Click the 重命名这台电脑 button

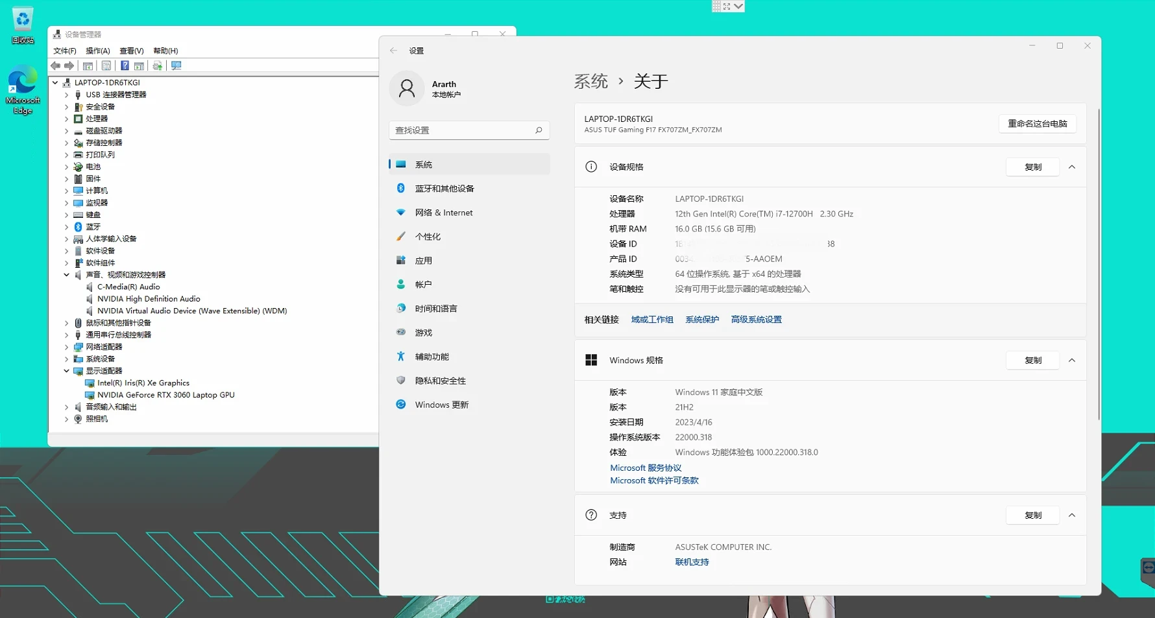pos(1037,123)
